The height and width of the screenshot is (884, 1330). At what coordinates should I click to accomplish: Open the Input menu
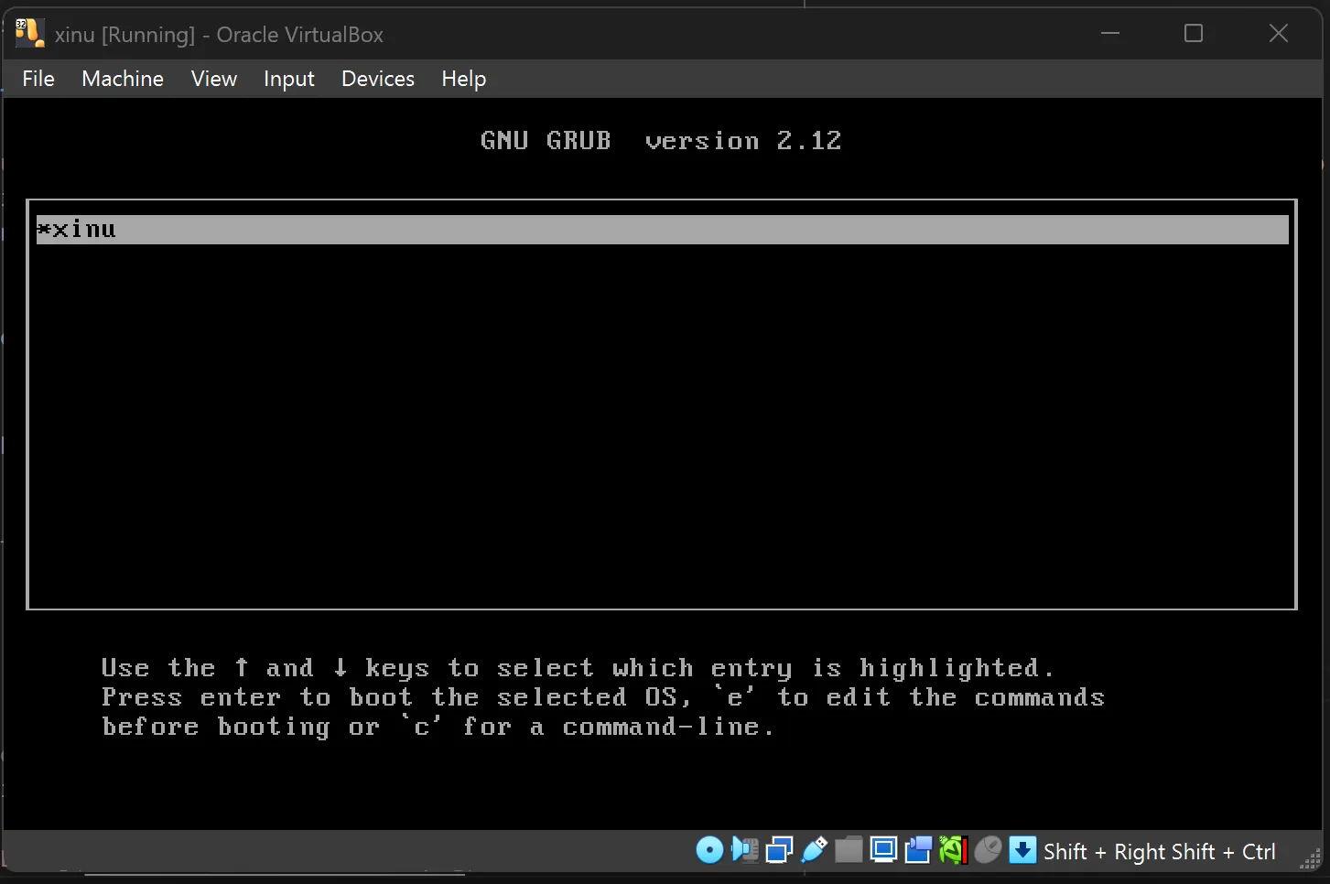[x=288, y=79]
